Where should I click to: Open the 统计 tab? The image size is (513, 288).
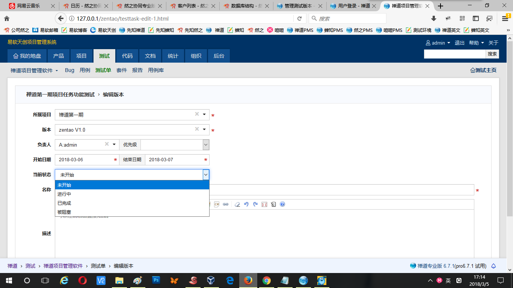(173, 56)
